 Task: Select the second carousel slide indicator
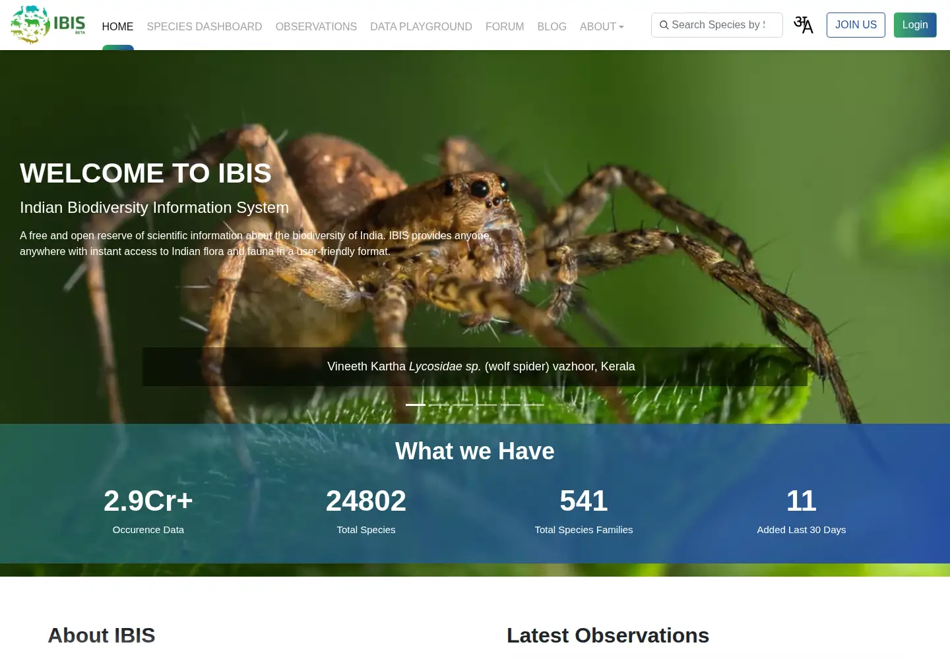[439, 405]
